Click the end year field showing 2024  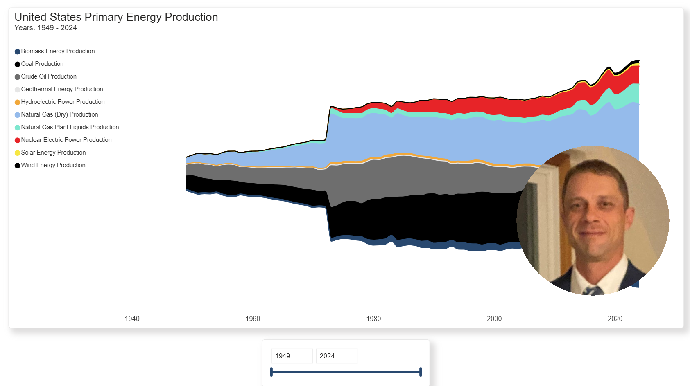pyautogui.click(x=336, y=356)
